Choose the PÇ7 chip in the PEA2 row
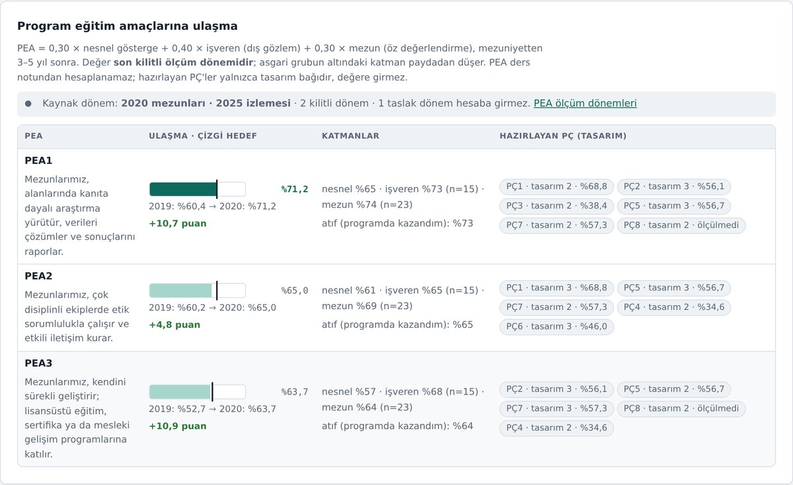Screen dimensions: 793x485 [x=556, y=307]
